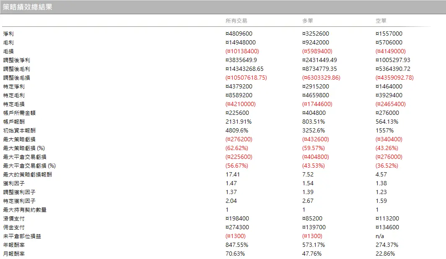The height and width of the screenshot is (259, 446).
Task: Click the 獲利因子 value in 多單 column
Action: pos(308,183)
